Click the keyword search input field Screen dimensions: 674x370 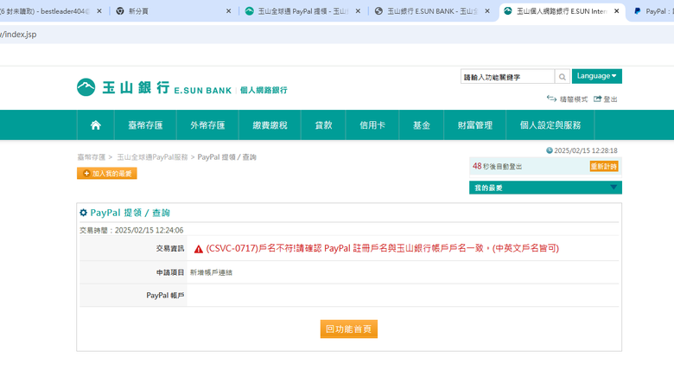pyautogui.click(x=507, y=77)
